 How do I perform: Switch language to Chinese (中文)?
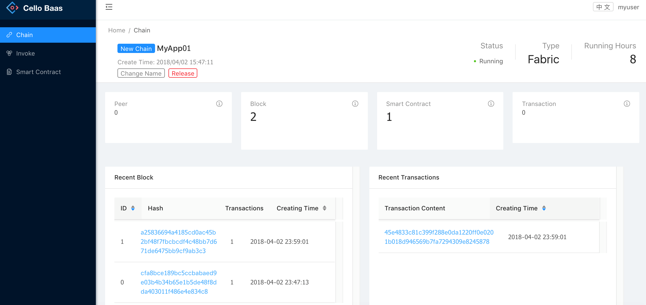(603, 7)
